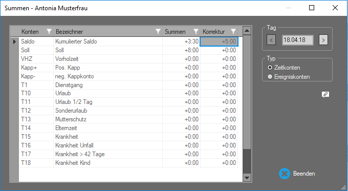Click the Kumulierter Saldo cell

(x=108, y=41)
